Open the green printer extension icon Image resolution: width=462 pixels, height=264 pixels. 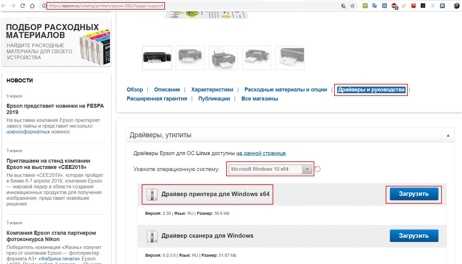pos(365,6)
